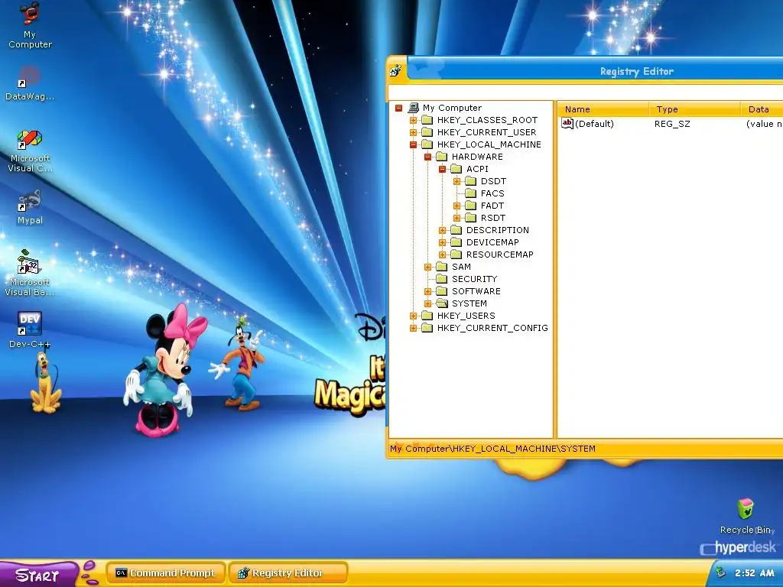
Task: Click the My Computer tree root icon
Action: click(x=414, y=107)
